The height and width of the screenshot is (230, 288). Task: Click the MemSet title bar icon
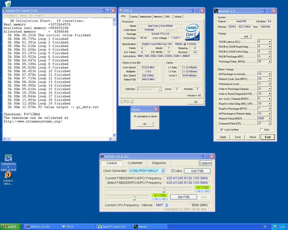(216, 11)
